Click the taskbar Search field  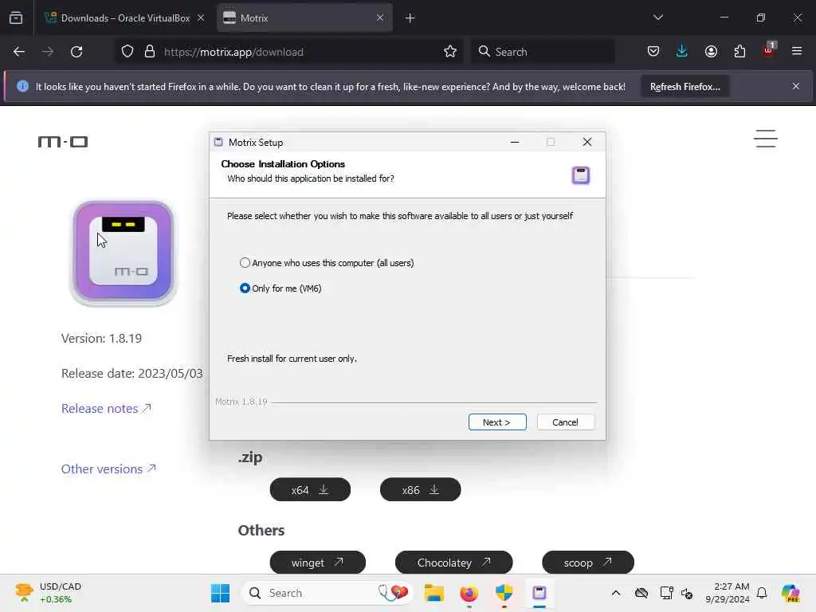click(328, 593)
